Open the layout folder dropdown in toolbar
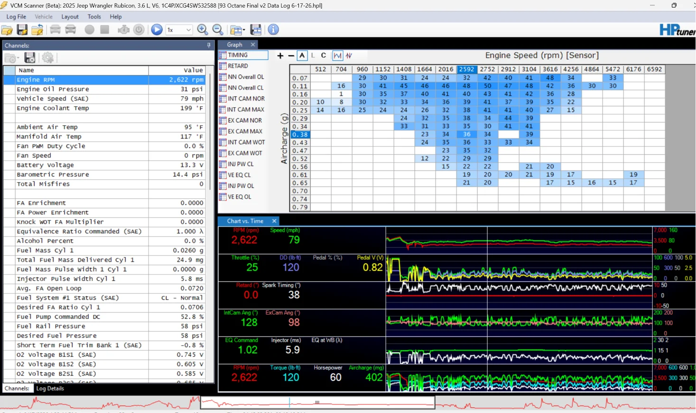696x413 pixels. [237, 30]
